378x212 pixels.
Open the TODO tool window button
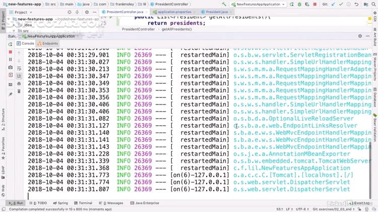click(38, 203)
